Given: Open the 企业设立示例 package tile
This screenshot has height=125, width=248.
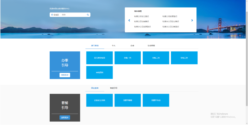Looking at the screenshot, I should pyautogui.click(x=100, y=100).
